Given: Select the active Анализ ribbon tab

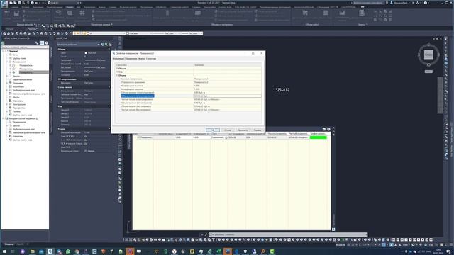Looking at the screenshot, I should (70, 7).
